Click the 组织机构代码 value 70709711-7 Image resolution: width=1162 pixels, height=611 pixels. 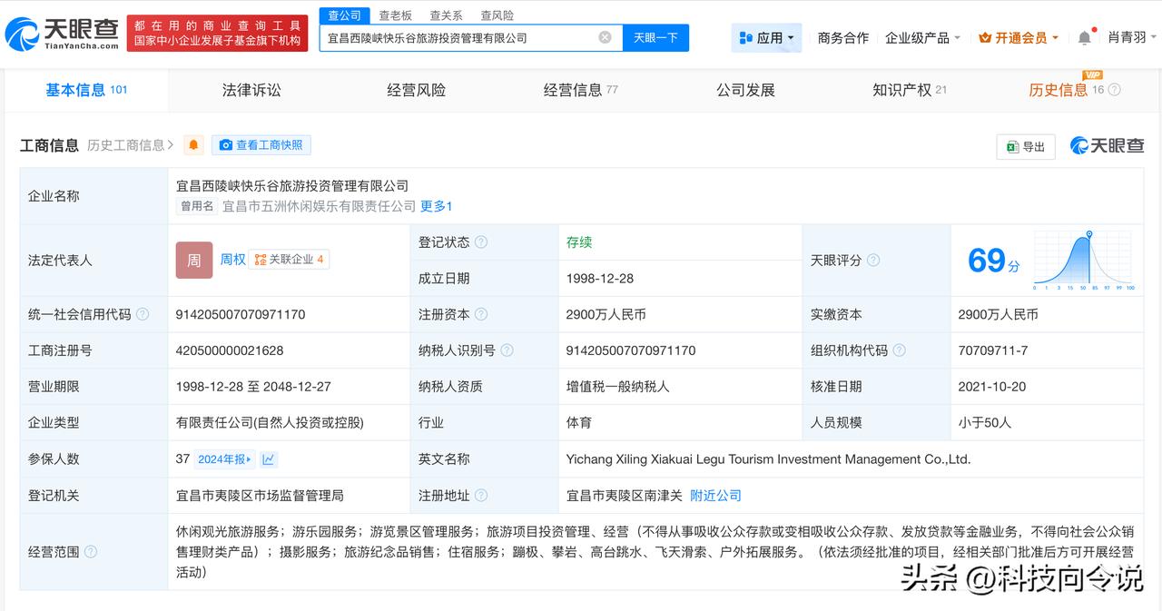993,350
